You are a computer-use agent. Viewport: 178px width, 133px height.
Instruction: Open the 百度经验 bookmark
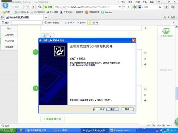tap(67, 12)
